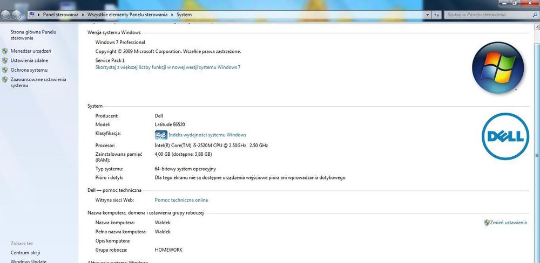
Task: Click Windows 7 Professional text
Action: pyautogui.click(x=120, y=42)
